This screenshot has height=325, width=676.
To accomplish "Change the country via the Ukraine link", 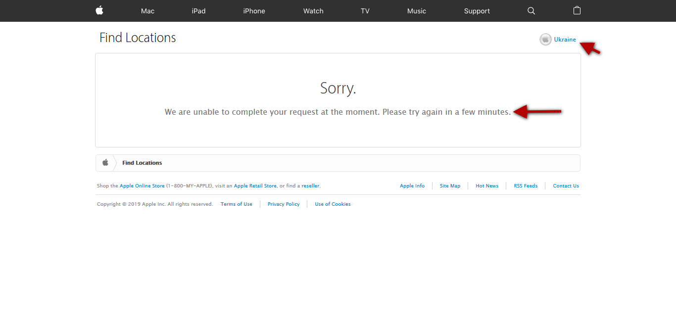I will coord(565,40).
